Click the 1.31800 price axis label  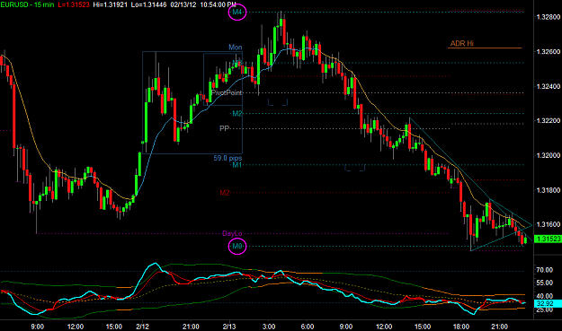click(549, 190)
